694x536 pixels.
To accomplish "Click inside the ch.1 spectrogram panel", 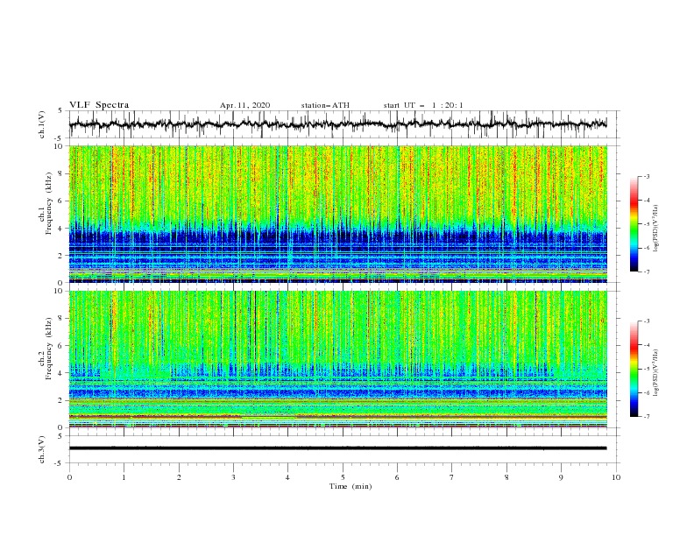I will click(x=337, y=214).
